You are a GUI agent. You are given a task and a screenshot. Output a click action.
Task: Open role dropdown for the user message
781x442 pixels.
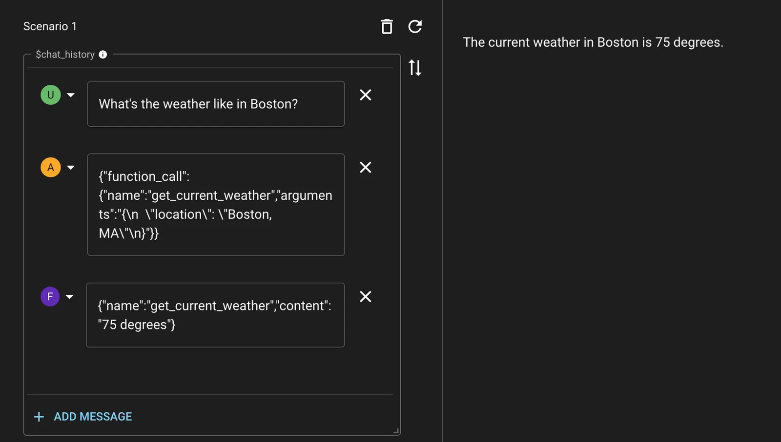coord(71,95)
